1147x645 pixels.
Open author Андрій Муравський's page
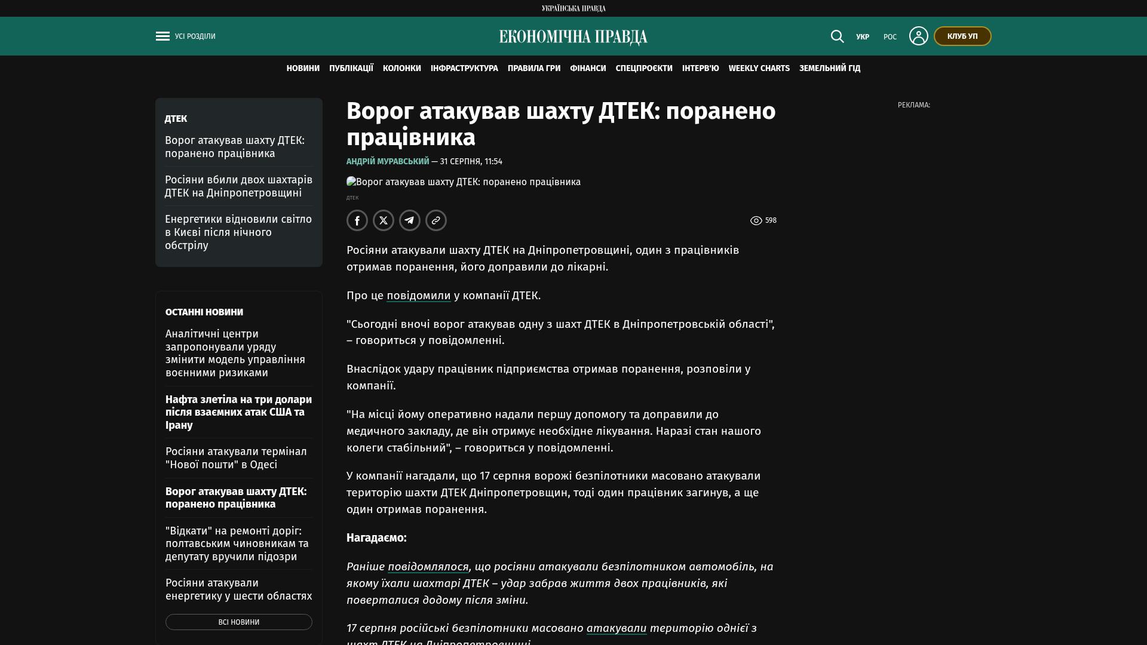pyautogui.click(x=388, y=162)
